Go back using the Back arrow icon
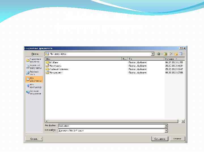The height and width of the screenshot is (153, 204). pos(159,54)
